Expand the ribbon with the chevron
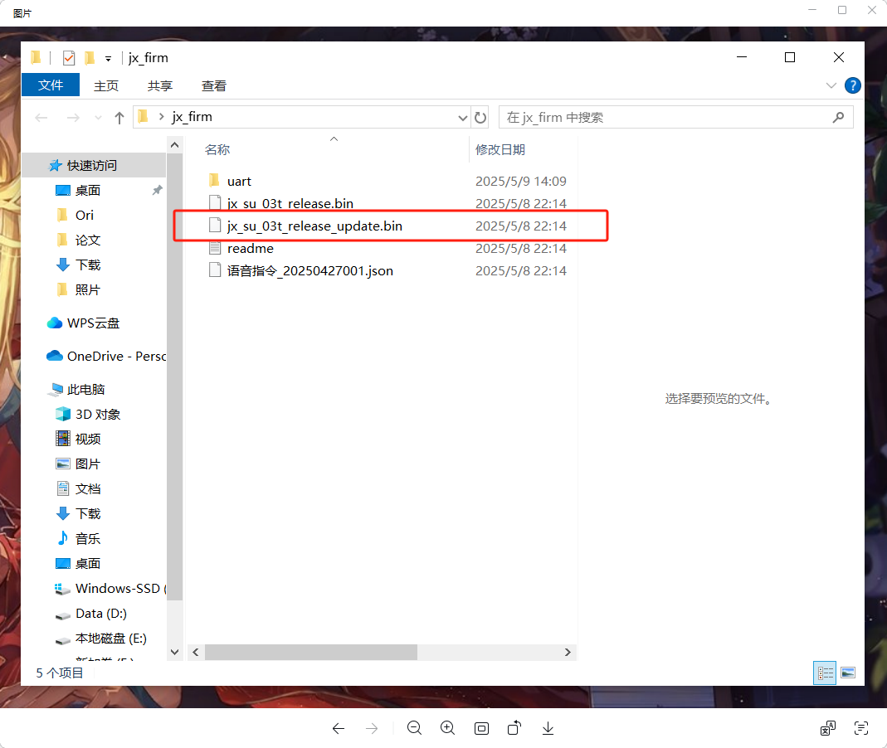The image size is (887, 748). tap(831, 85)
